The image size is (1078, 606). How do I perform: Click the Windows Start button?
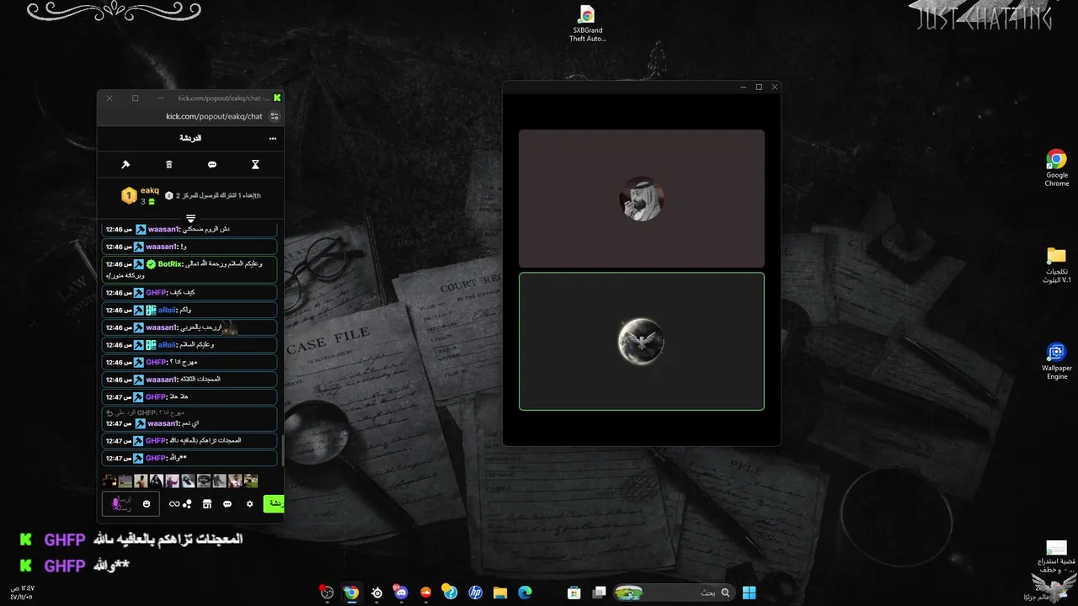coord(749,593)
